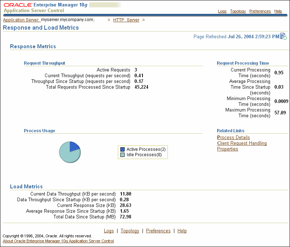
Task: Click Total Data Since Startup value 72.98
Action: click(126, 217)
